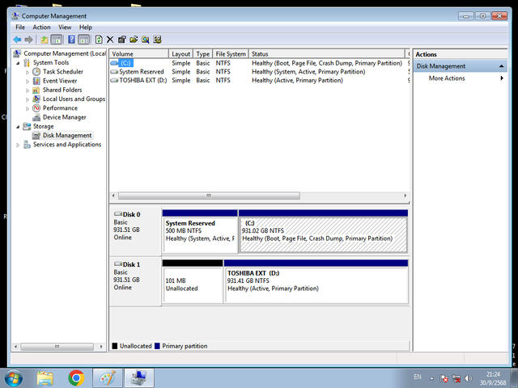518x388 pixels.
Task: Click the Back arrow toolbar icon
Action: coord(17,40)
